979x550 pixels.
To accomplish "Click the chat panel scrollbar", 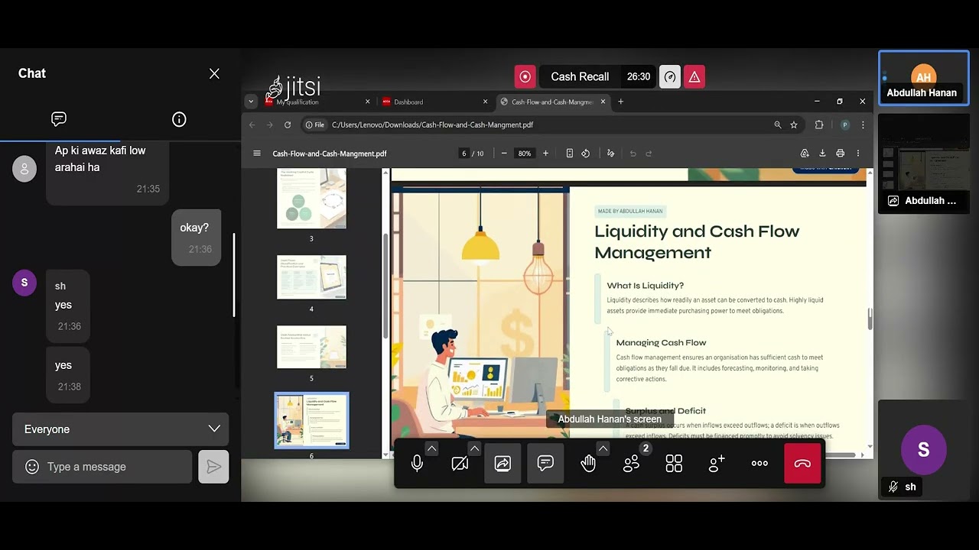I will pyautogui.click(x=234, y=275).
